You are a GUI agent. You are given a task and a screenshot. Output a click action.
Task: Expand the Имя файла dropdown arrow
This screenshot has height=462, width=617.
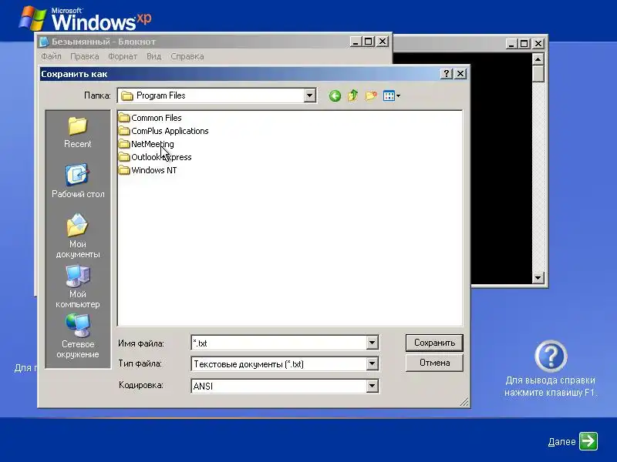pyautogui.click(x=372, y=343)
